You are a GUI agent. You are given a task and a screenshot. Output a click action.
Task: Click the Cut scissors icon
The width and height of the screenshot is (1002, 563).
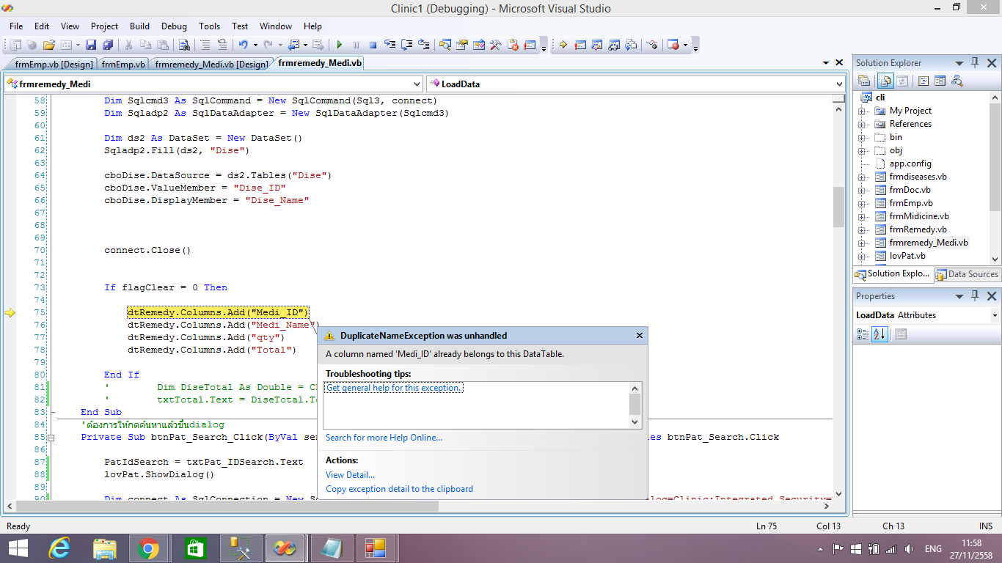point(128,45)
